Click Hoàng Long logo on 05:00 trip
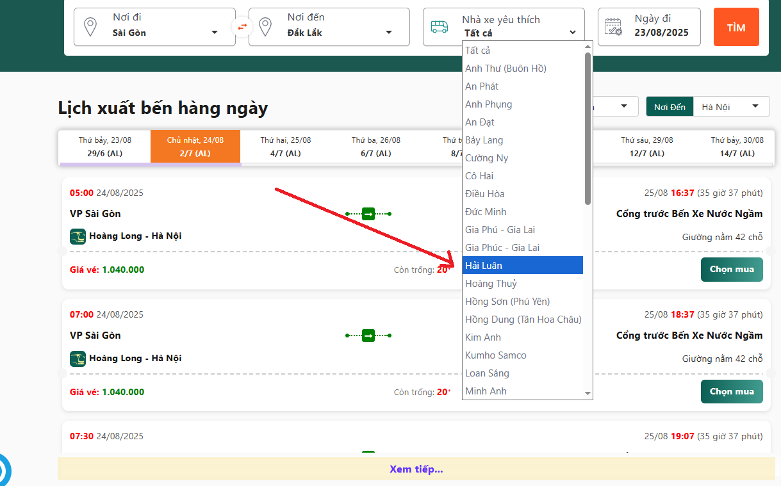The width and height of the screenshot is (781, 486). (78, 236)
